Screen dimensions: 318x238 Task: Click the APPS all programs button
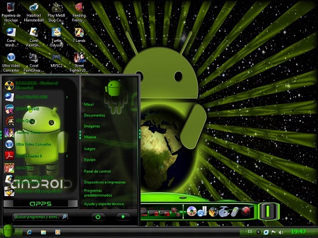[x=41, y=204]
